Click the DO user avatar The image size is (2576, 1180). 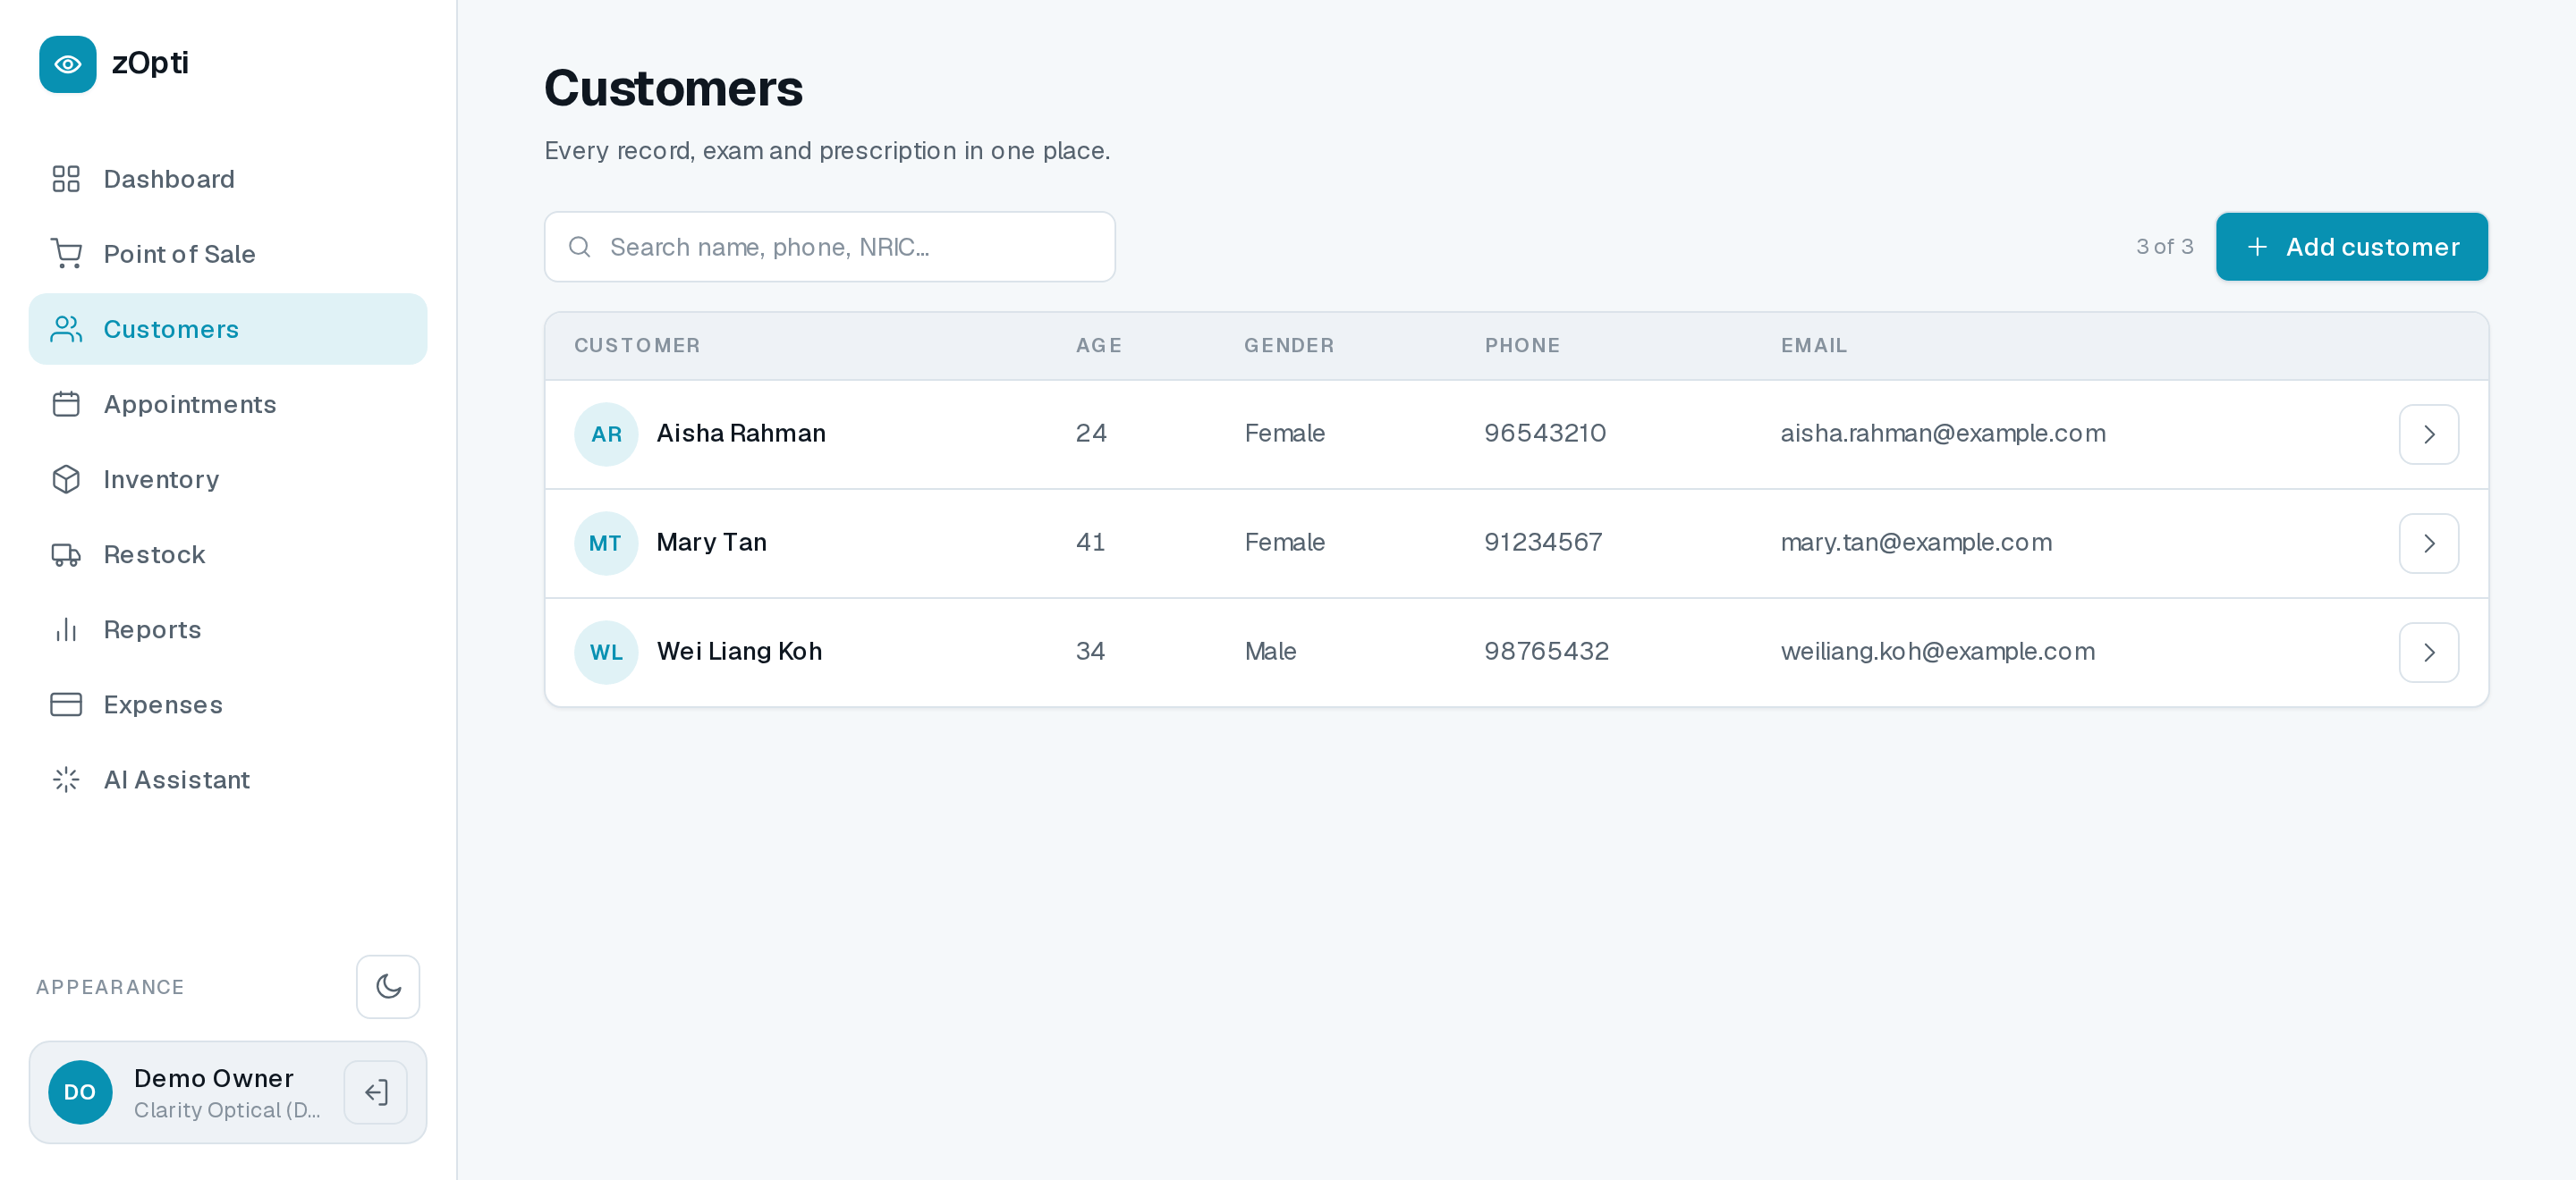pos(80,1092)
